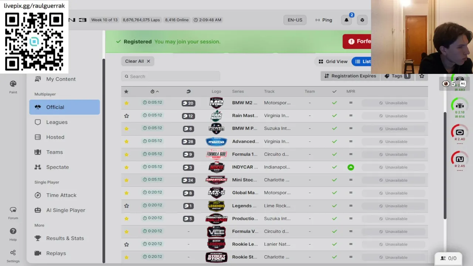
Task: Toggle favorite star for Mini Stock series
Action: coord(126,180)
